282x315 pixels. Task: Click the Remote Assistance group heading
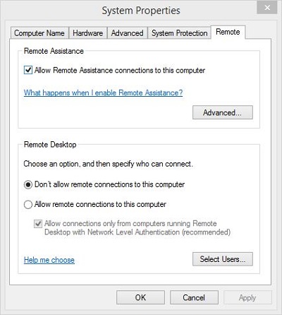[x=54, y=51]
